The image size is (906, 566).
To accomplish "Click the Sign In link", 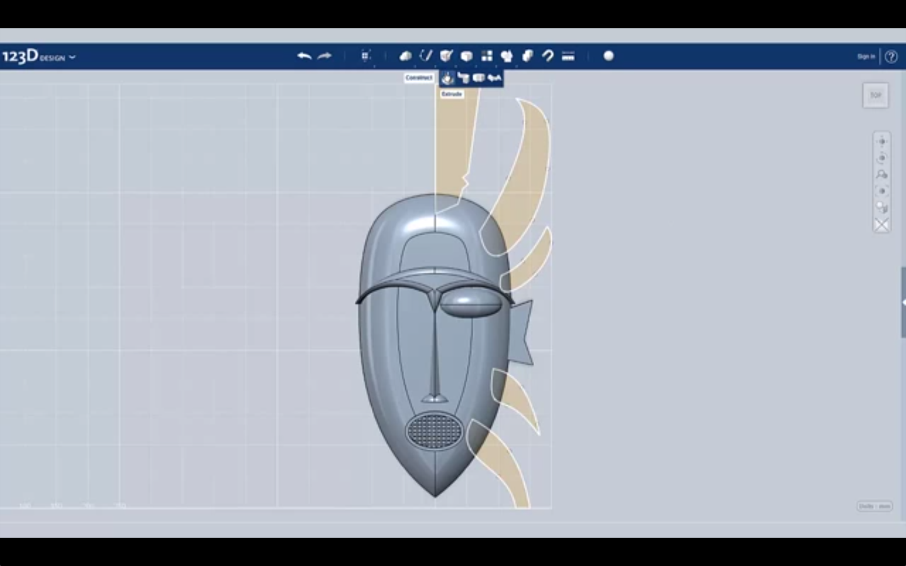I will tap(866, 57).
